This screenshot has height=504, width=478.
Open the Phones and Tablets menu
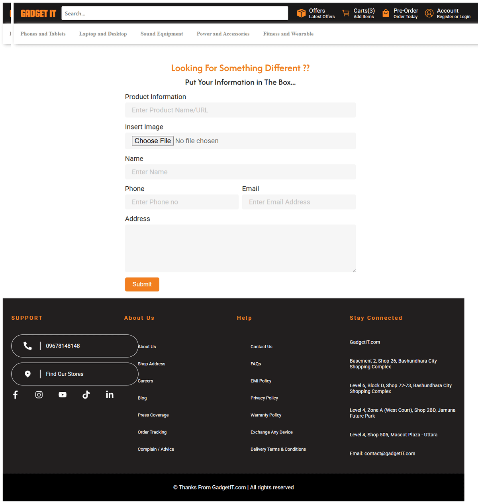click(x=43, y=34)
